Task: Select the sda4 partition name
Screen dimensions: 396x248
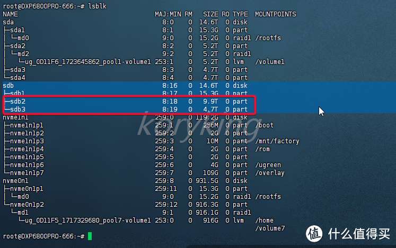Action: [x=17, y=78]
